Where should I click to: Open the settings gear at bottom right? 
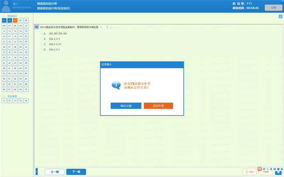(x=278, y=172)
